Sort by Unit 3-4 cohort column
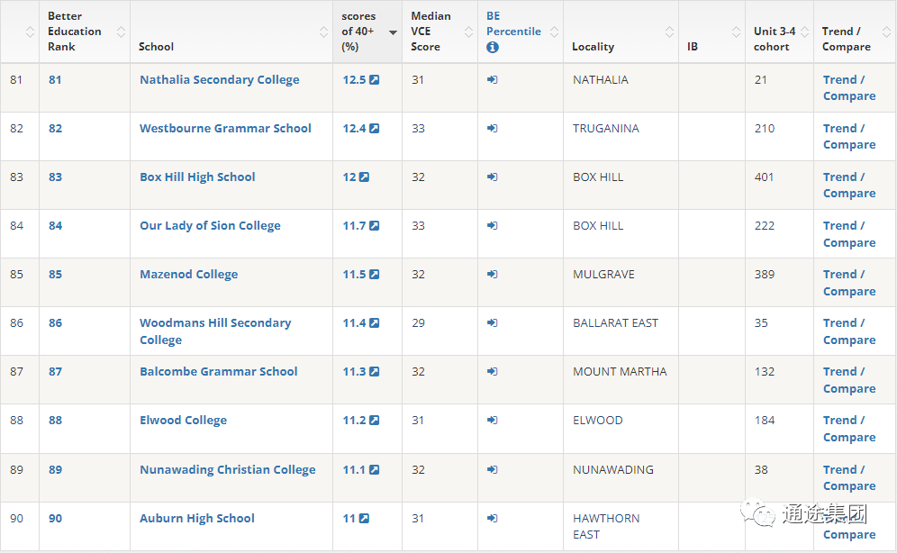897x553 pixels. (804, 32)
